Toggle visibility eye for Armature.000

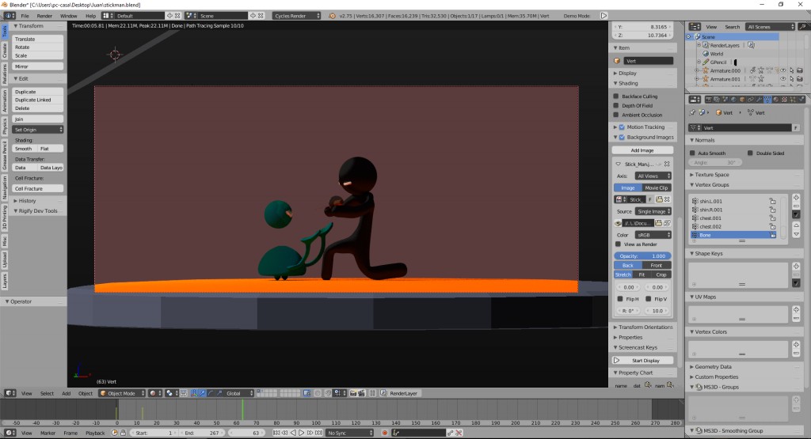[x=782, y=70]
